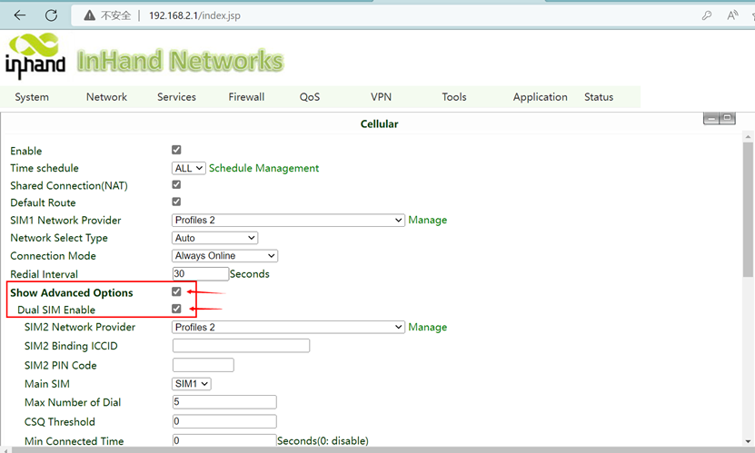Open SIM1 Network Provider dropdown
755x453 pixels.
(x=288, y=221)
